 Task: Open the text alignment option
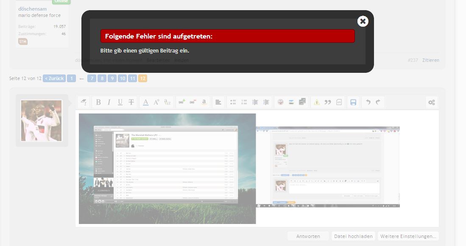[218, 102]
